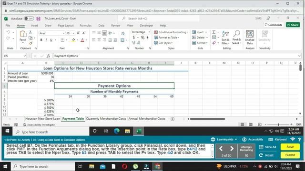Image resolution: width=305 pixels, height=171 pixels.
Task: Click Increase Font Size icon
Action: 78,33
